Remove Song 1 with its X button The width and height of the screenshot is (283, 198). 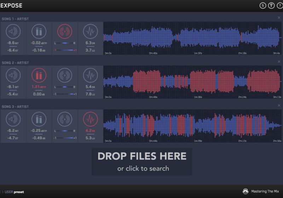tap(279, 18)
